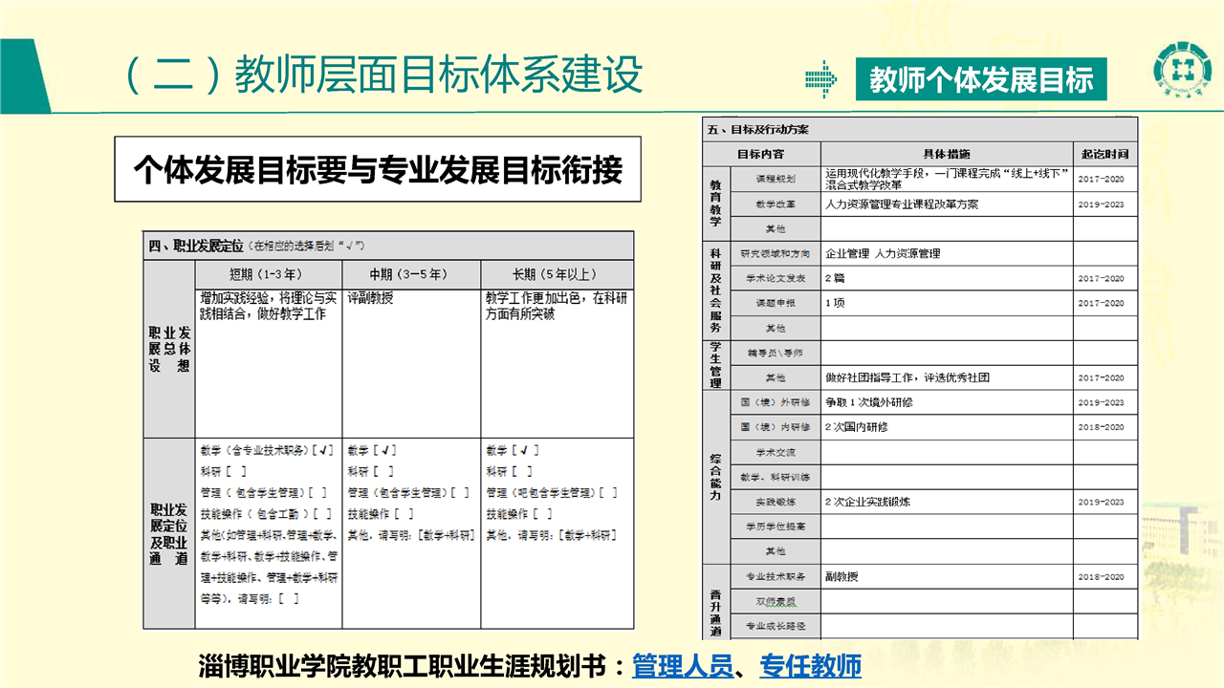
Task: Select the 专业技术职务 row label
Action: point(776,576)
